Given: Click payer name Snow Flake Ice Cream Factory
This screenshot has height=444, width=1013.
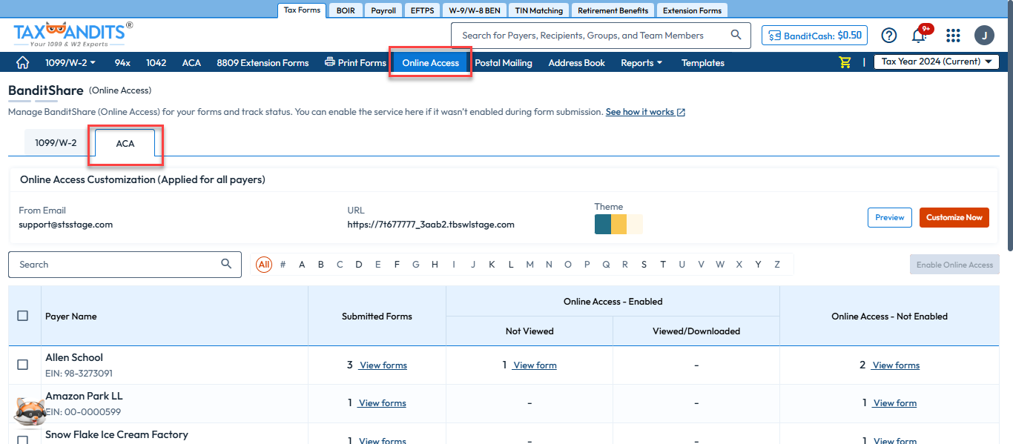Looking at the screenshot, I should (116, 434).
